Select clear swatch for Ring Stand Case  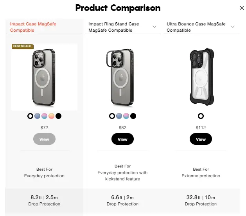click(112, 116)
